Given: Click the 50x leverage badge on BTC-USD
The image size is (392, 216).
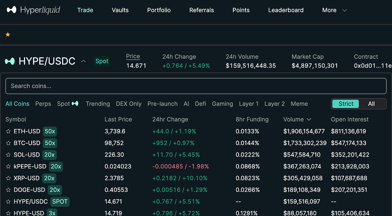Looking at the screenshot, I should [x=50, y=143].
